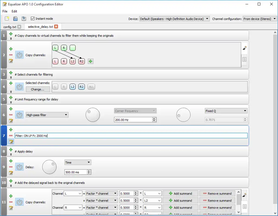Click brush icon in Copy channels row 2
278x216 pixels.
point(244,48)
